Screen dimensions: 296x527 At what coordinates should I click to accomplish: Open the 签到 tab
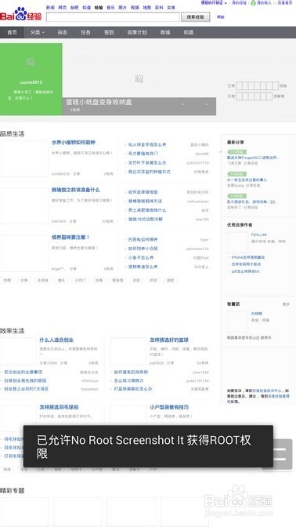pos(109,32)
